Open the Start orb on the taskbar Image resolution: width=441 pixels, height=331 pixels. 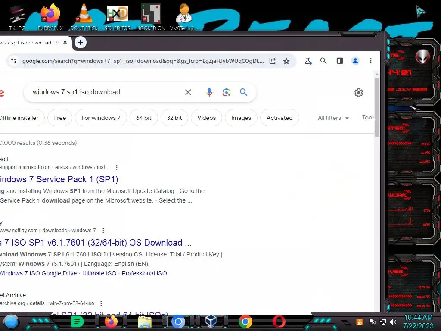click(11, 322)
